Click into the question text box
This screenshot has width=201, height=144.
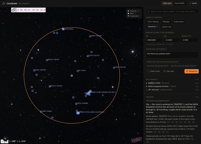(172, 55)
